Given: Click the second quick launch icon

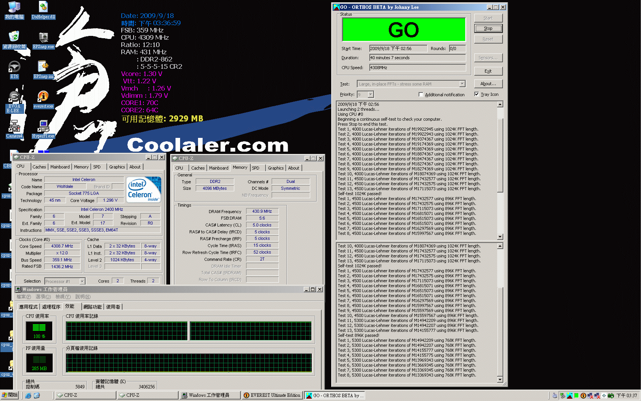Looking at the screenshot, I should click(x=37, y=395).
